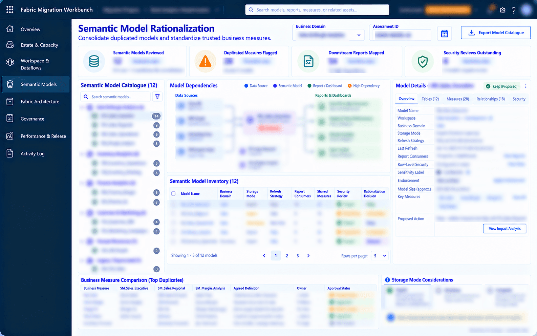Screen dimensions: 537x336
Task: Open the calendar date picker icon
Action: coord(445,33)
